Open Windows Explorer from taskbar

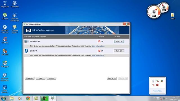(12, 98)
